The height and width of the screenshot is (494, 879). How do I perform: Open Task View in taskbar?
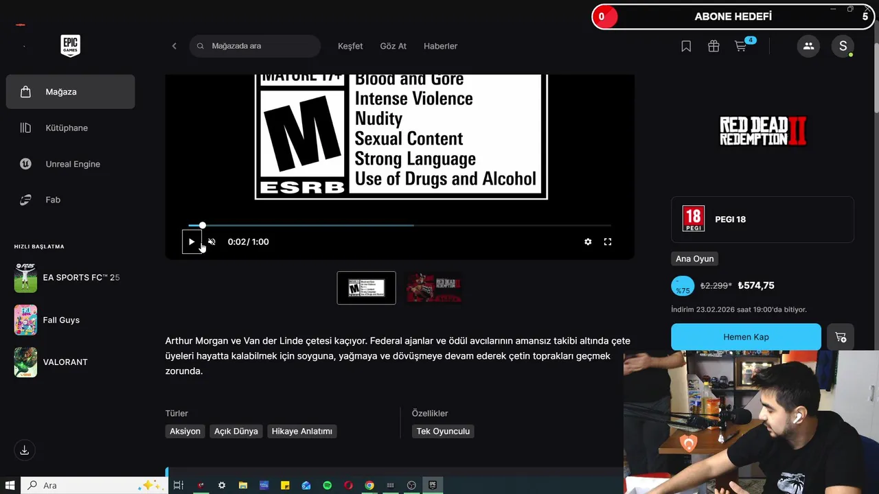[178, 485]
